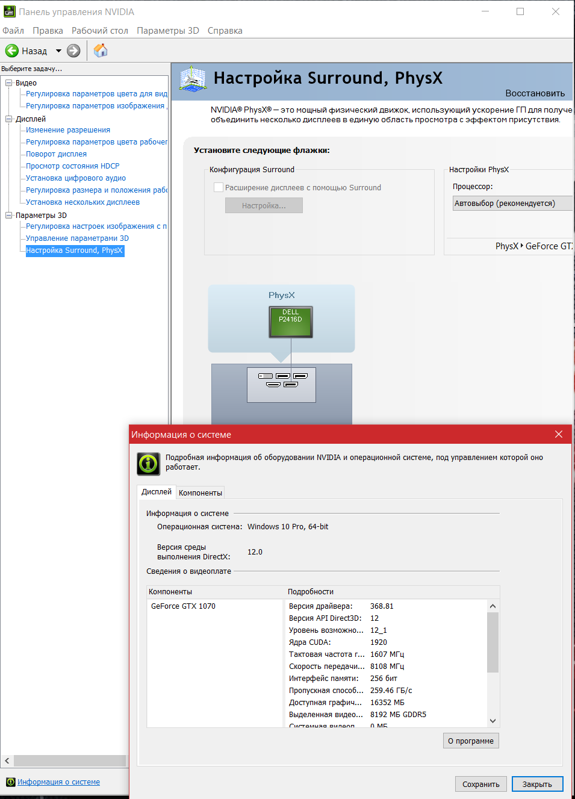Select Регулировка параметров цвета рабочего стола
575x799 pixels.
tap(96, 142)
